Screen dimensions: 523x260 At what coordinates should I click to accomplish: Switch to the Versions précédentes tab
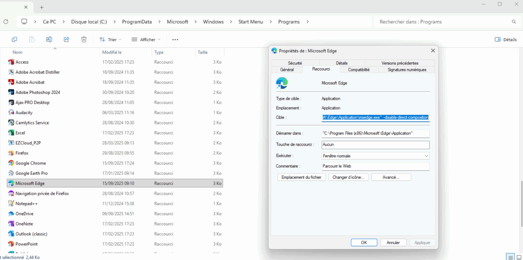click(400, 63)
